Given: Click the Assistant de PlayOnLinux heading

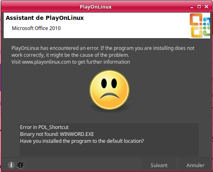Looking at the screenshot, I should pyautogui.click(x=44, y=18).
